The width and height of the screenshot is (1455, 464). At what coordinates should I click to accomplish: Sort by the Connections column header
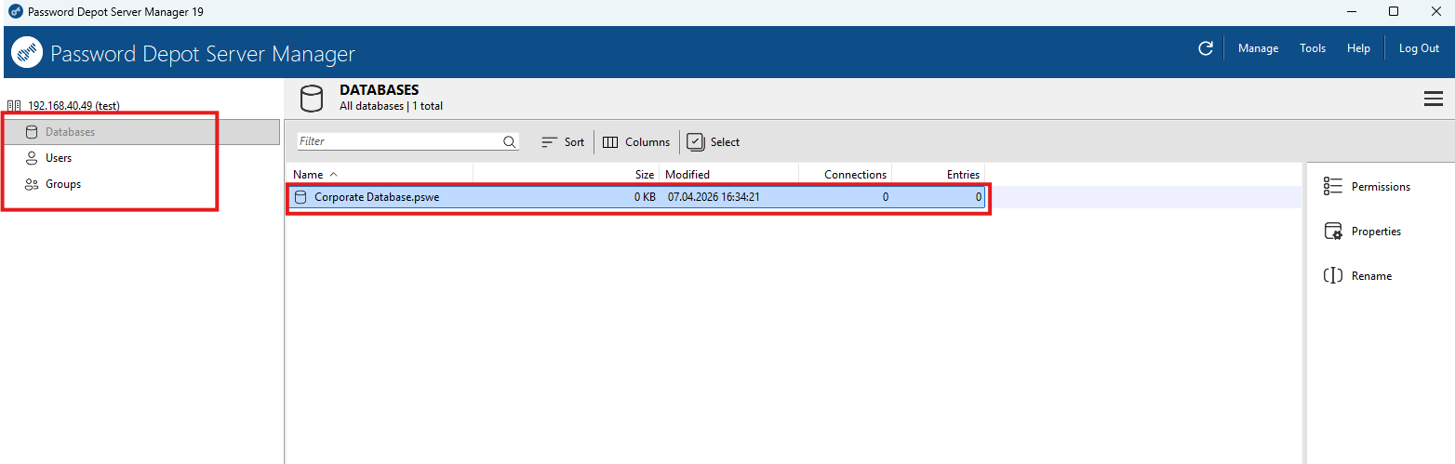[x=845, y=174]
